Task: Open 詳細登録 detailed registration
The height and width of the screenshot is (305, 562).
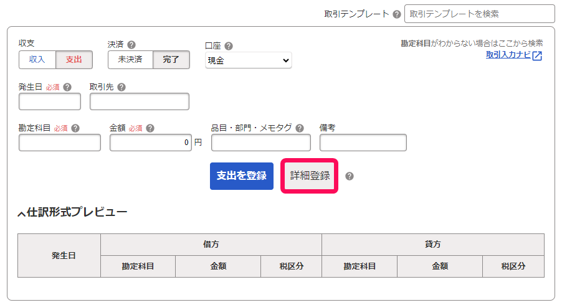Action: coord(310,176)
